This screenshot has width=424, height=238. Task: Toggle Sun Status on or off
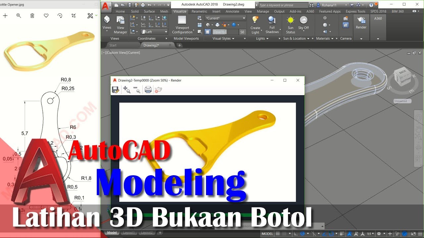coord(291,25)
